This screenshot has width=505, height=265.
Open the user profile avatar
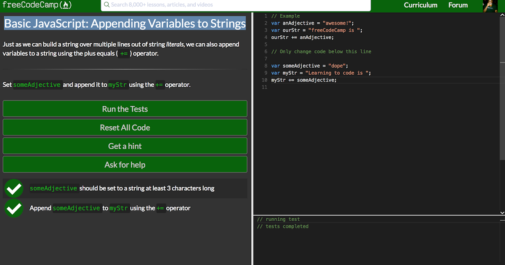pos(490,5)
